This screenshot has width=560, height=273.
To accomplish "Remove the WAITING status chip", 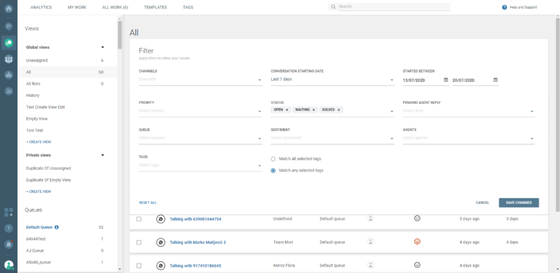I will pos(314,110).
